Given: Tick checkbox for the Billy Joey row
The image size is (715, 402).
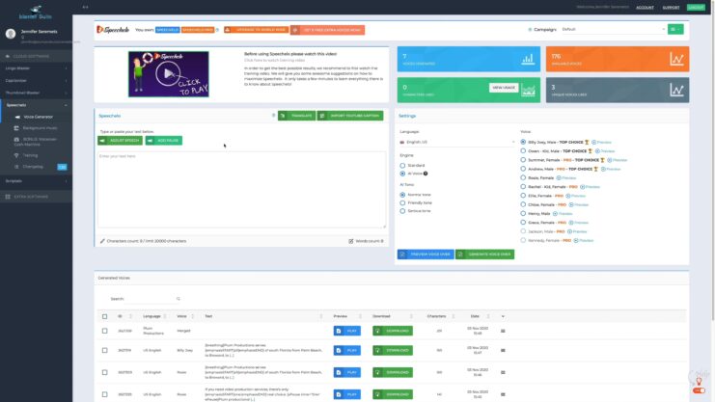Looking at the screenshot, I should pyautogui.click(x=105, y=351).
